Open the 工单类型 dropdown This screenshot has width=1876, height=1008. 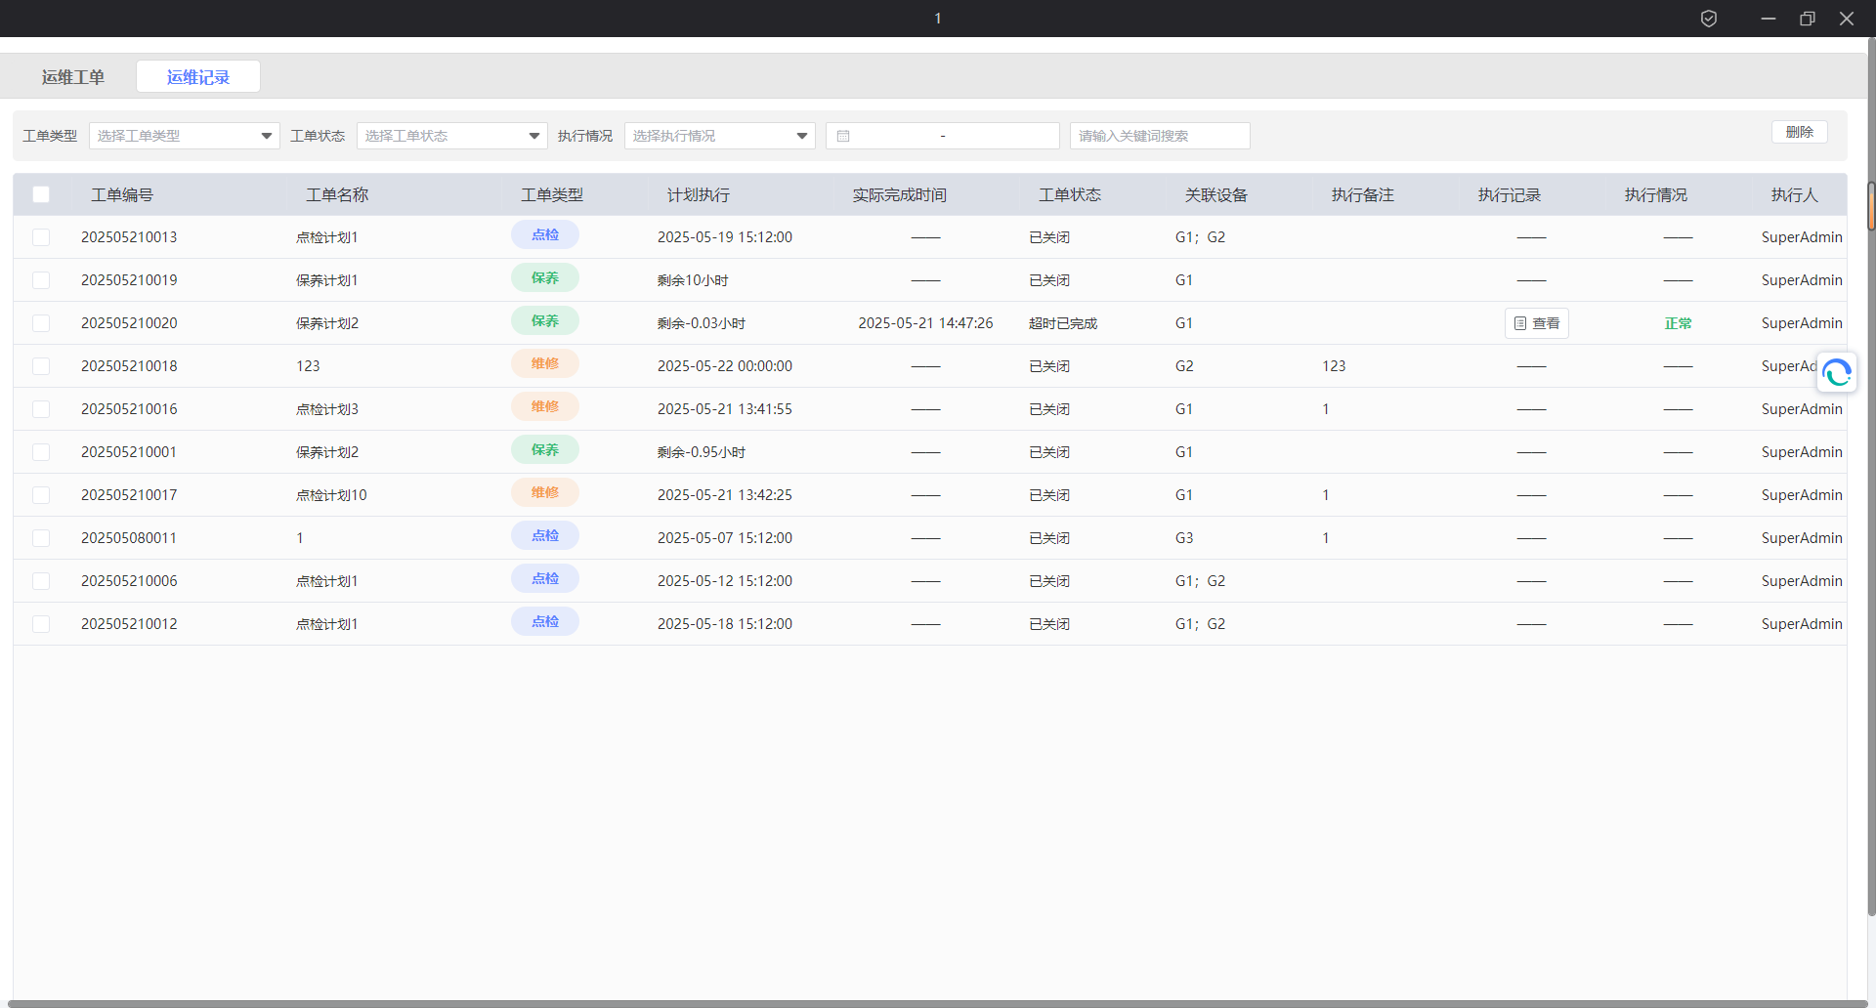pyautogui.click(x=184, y=136)
